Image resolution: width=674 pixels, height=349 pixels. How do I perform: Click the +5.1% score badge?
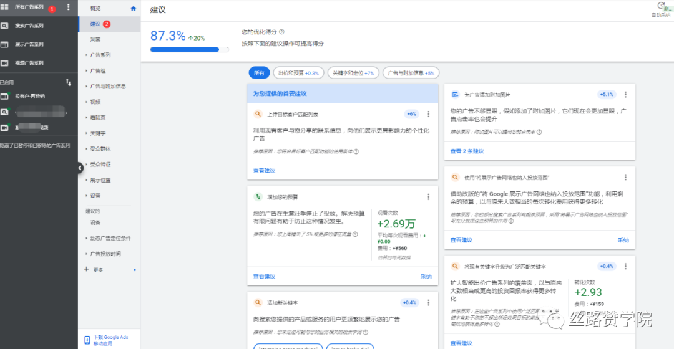(607, 95)
